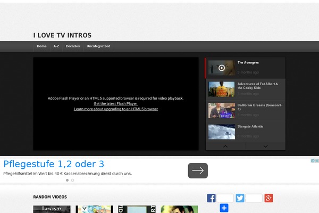Image resolution: width=319 pixels, height=213 pixels.
Task: Click the Facebook share count box
Action: coord(225,198)
